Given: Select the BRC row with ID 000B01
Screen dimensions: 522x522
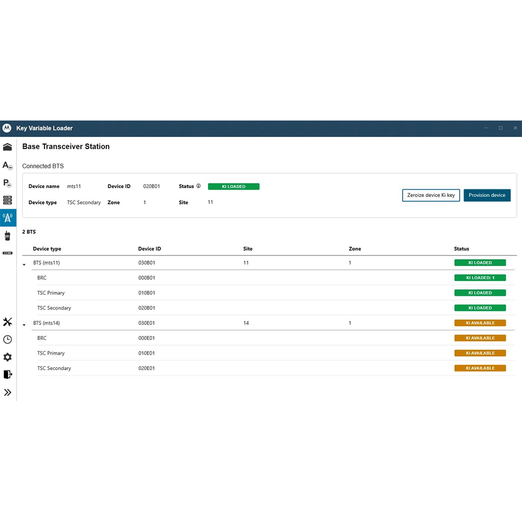Looking at the screenshot, I should click(x=276, y=278).
